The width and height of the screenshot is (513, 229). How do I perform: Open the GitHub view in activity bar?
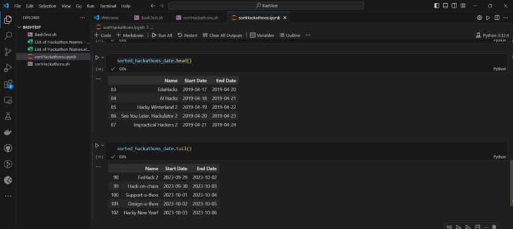[x=8, y=148]
